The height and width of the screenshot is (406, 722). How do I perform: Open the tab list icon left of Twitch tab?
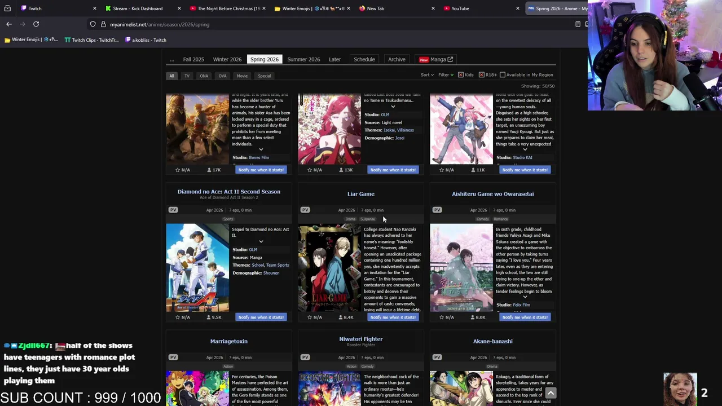[x=7, y=8]
